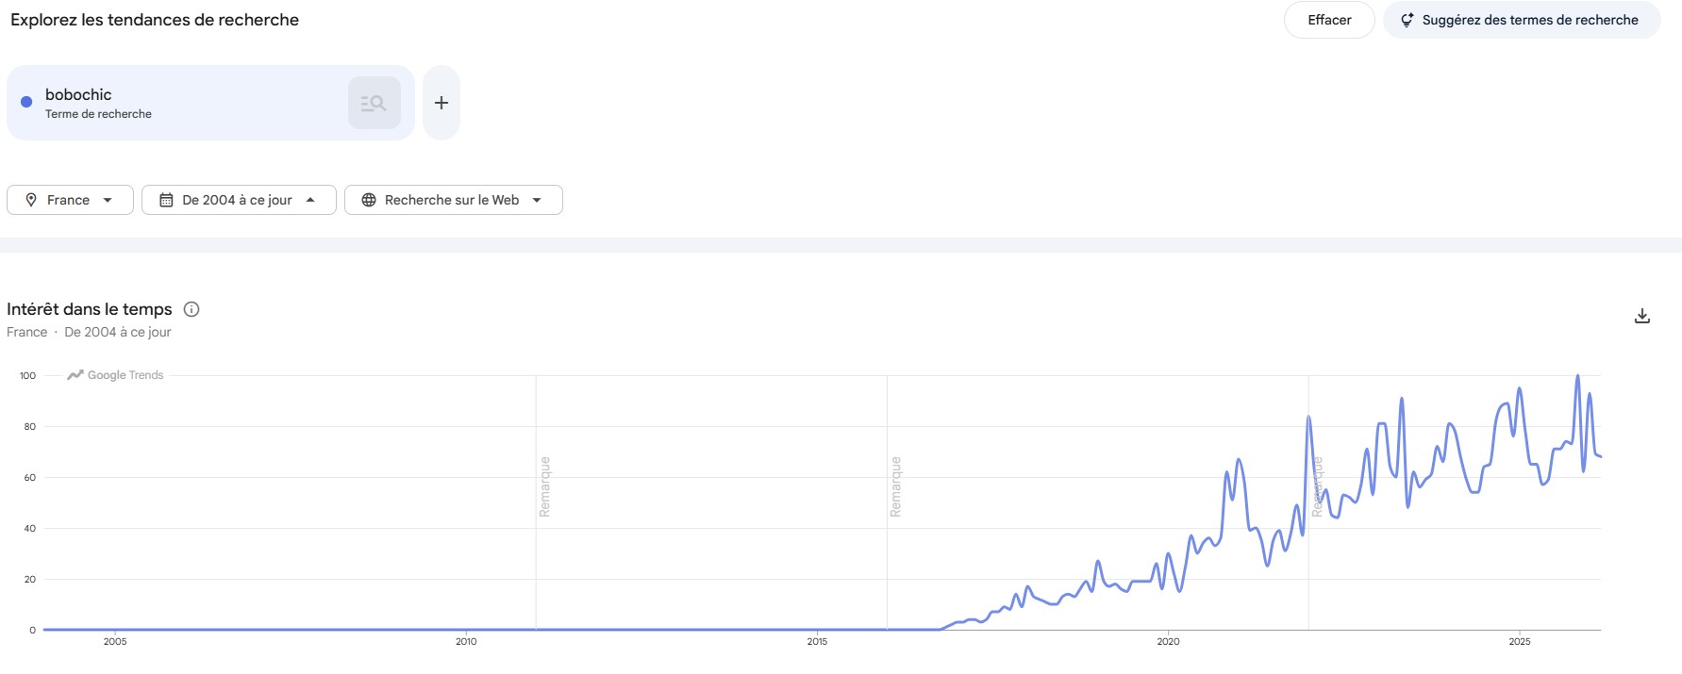The image size is (1682, 674).
Task: Click the Remarque marker near 2016
Action: point(895,486)
